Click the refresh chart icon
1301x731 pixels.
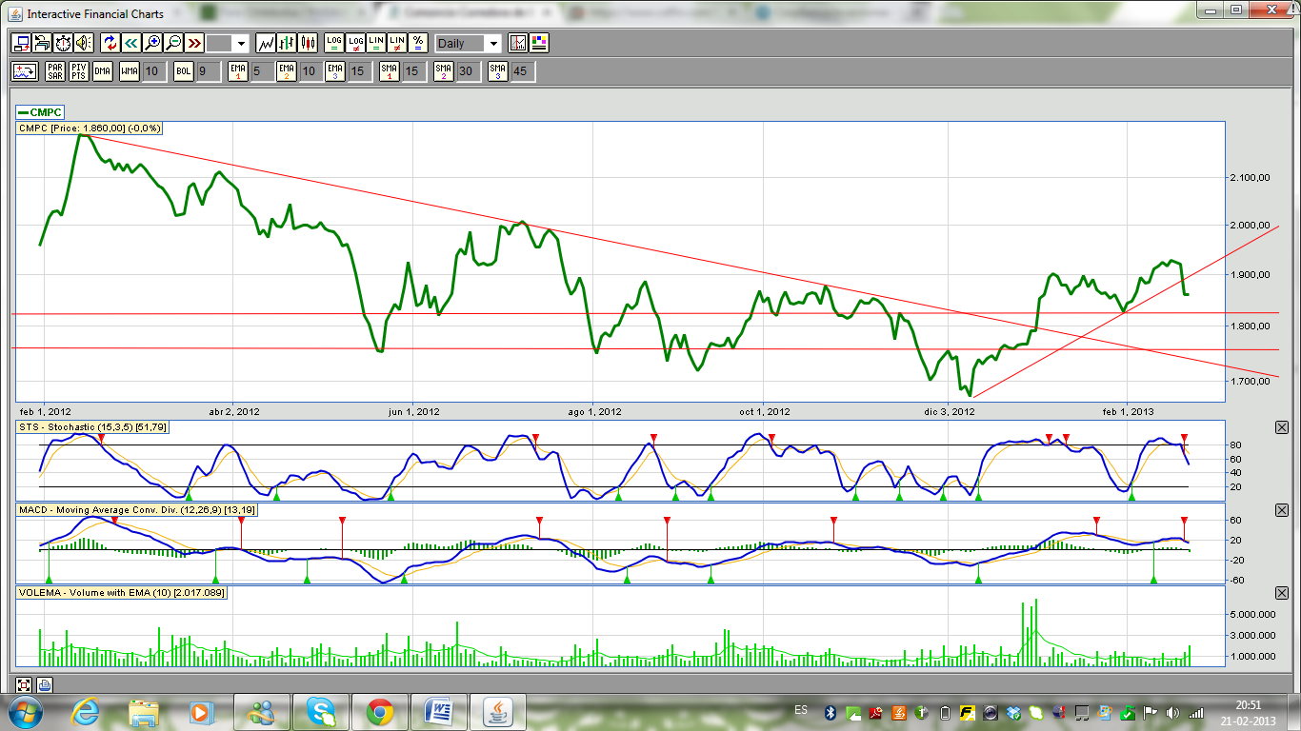point(110,43)
